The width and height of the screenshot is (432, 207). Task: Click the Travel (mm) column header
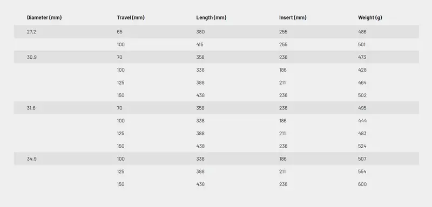[x=131, y=18]
